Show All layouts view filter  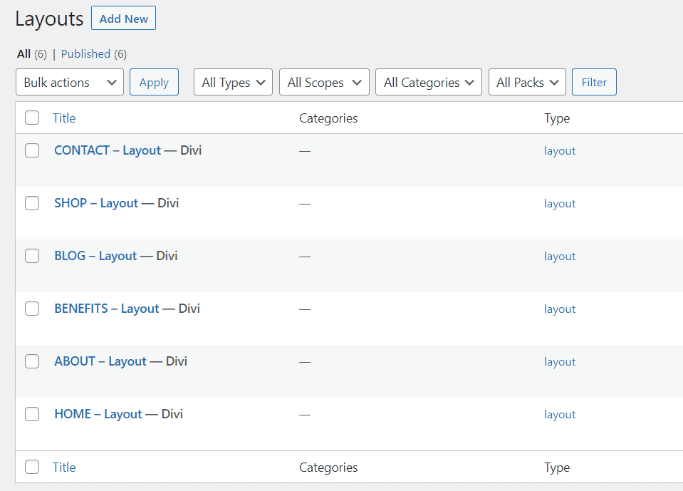pyautogui.click(x=24, y=54)
